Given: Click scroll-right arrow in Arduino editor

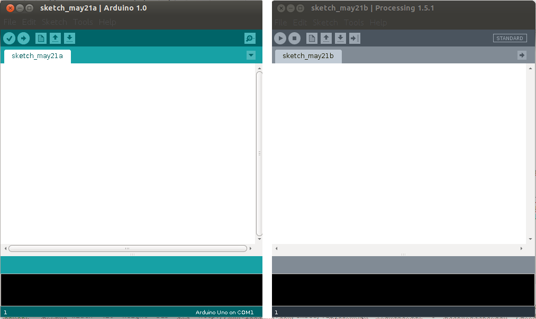Looking at the screenshot, I should [251, 248].
